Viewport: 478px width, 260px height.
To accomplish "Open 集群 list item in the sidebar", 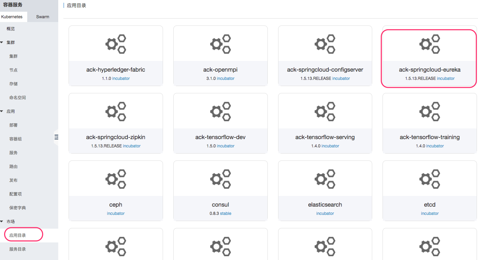I will pos(13,56).
